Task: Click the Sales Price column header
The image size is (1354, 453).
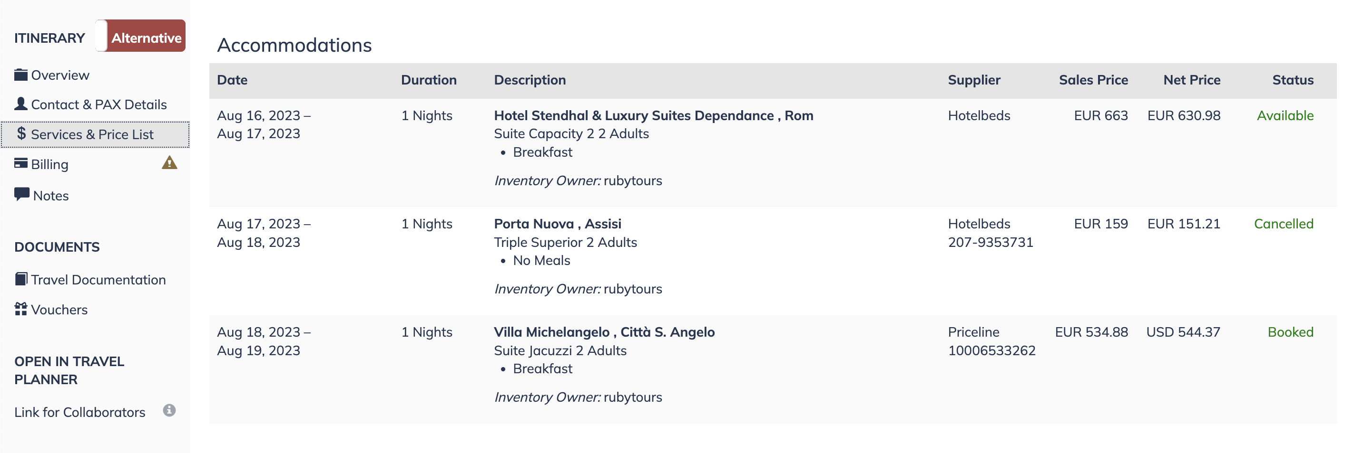Action: pyautogui.click(x=1093, y=80)
